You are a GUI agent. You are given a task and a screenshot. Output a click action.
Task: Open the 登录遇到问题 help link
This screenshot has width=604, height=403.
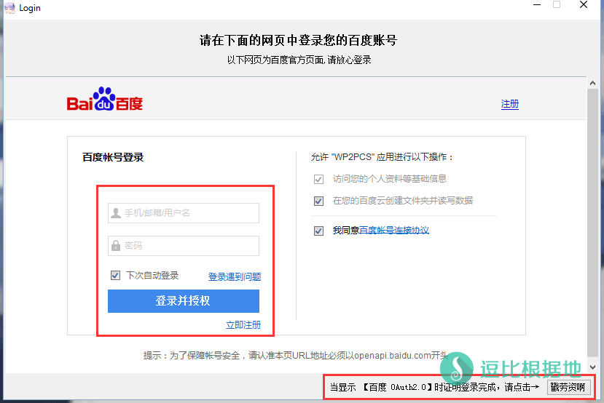235,276
